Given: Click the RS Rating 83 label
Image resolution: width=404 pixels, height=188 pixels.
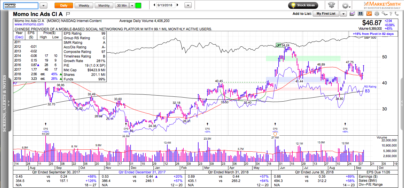Looking at the screenshot, I should pos(370,89).
